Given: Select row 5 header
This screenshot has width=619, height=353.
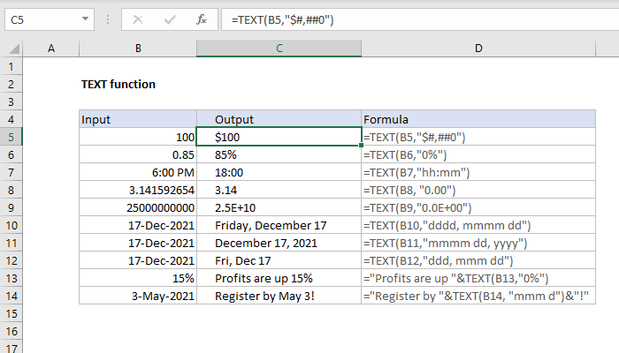Looking at the screenshot, I should pos(12,137).
